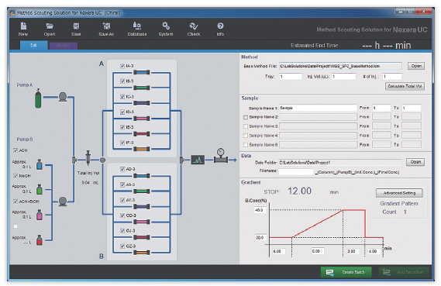Image resolution: width=441 pixels, height=286 pixels.
Task: Toggle the MeOH solvent checkbox
Action: click(16, 176)
